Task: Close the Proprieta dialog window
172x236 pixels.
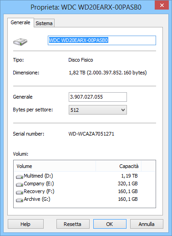Action: point(162,5)
